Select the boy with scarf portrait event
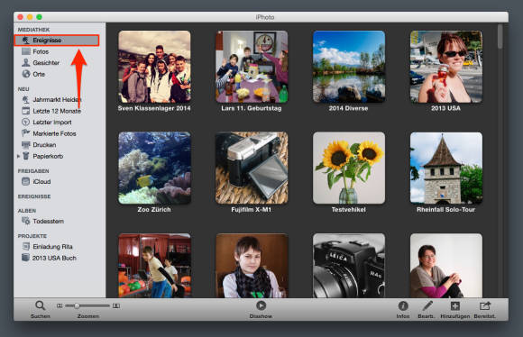The image size is (523, 337). coord(252,266)
